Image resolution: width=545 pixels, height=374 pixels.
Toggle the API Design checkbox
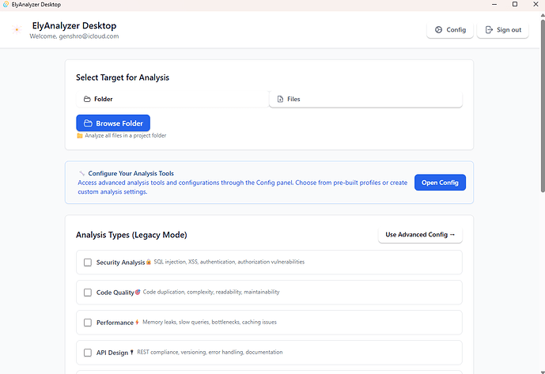pos(88,353)
